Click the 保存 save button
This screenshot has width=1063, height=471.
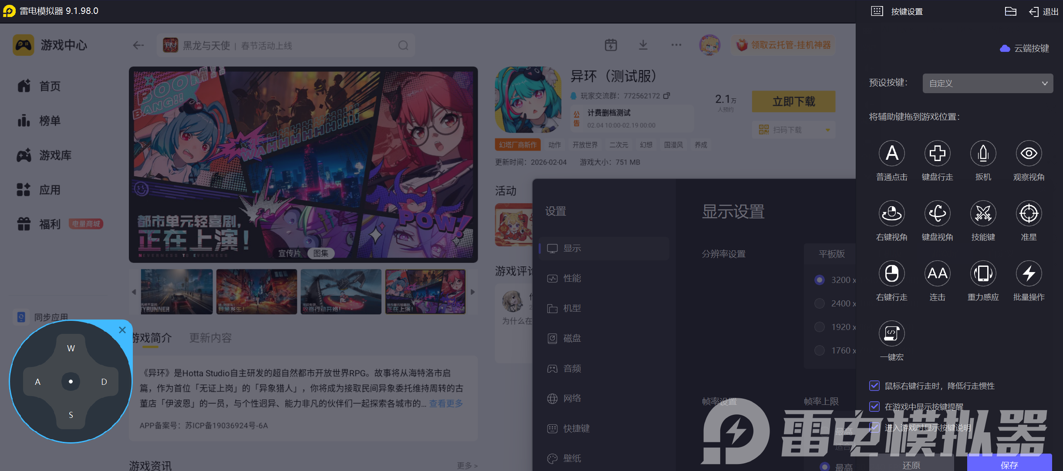click(1009, 464)
